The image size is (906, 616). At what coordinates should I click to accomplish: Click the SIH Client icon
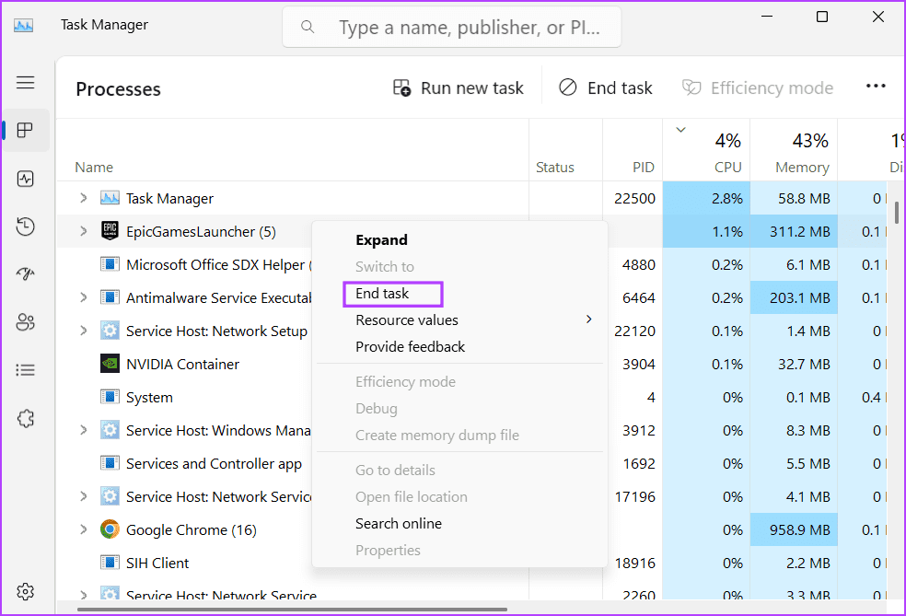pyautogui.click(x=110, y=563)
